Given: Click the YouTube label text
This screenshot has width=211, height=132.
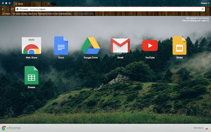Looking at the screenshot, I should 150,57.
